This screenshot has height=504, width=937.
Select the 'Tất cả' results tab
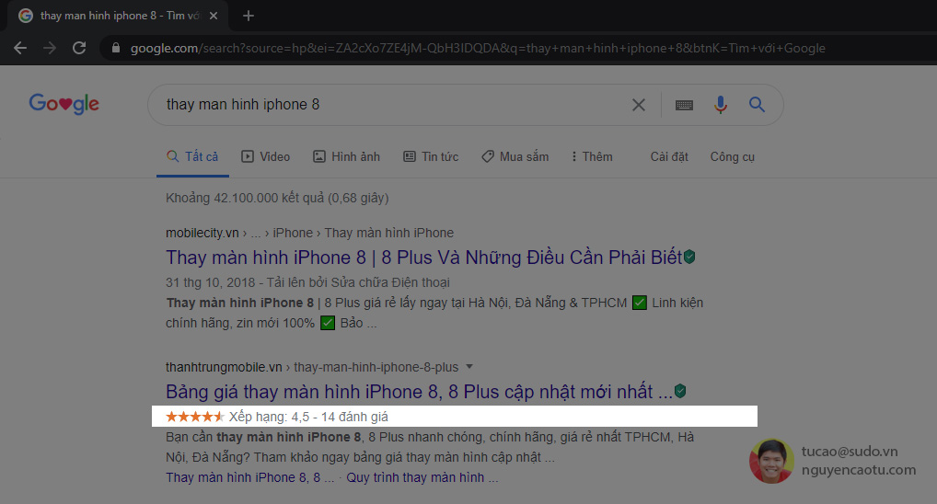coord(192,157)
